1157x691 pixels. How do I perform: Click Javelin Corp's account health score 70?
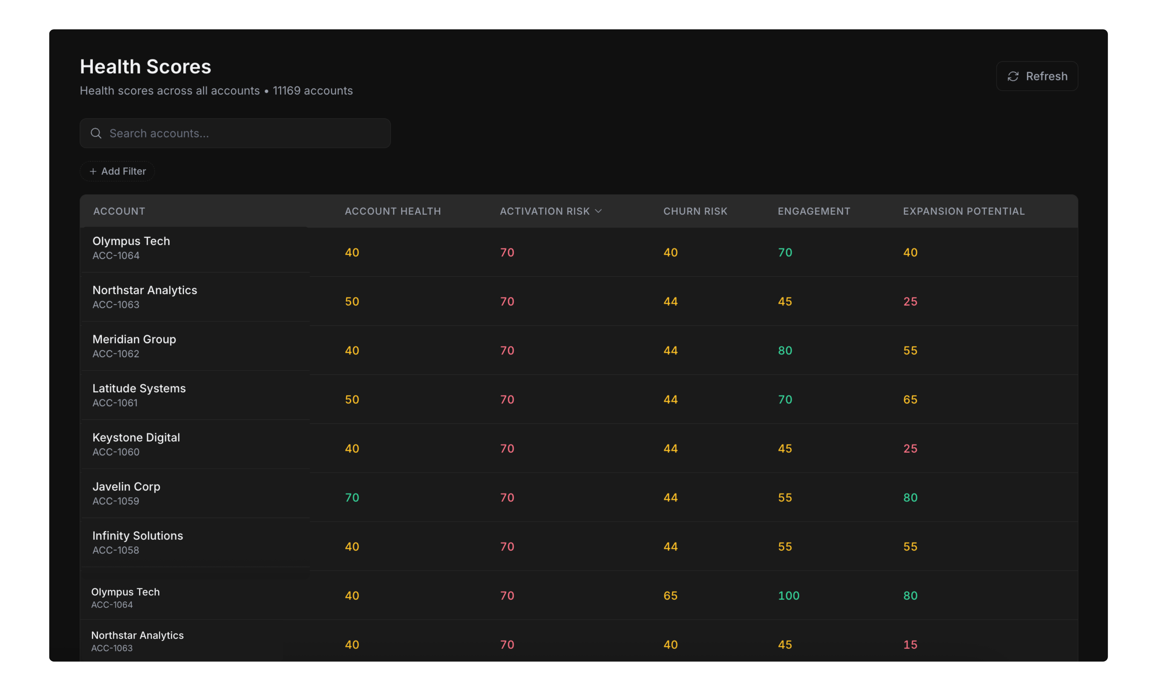tap(352, 498)
